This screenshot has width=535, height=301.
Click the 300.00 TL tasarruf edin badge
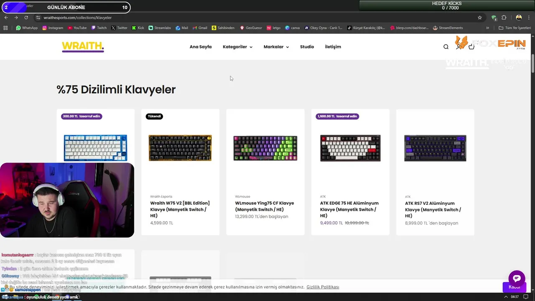(82, 116)
